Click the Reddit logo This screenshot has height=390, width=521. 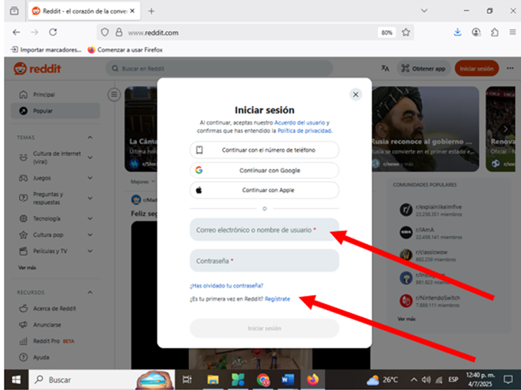point(37,69)
